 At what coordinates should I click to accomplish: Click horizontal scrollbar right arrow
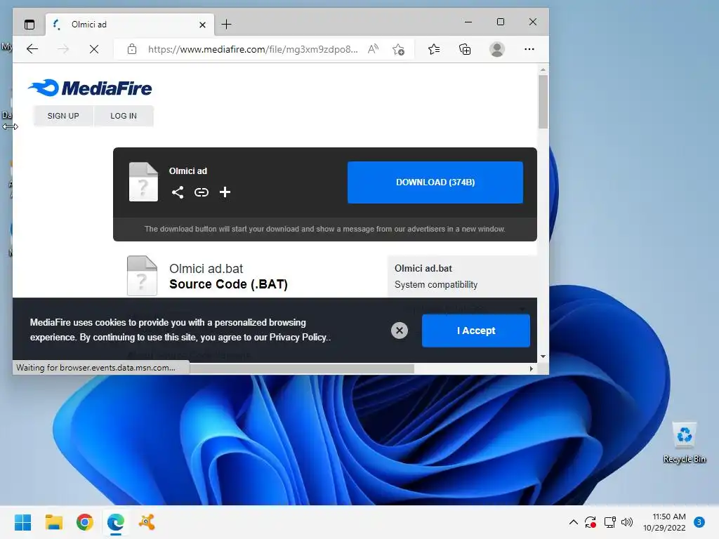pyautogui.click(x=532, y=368)
